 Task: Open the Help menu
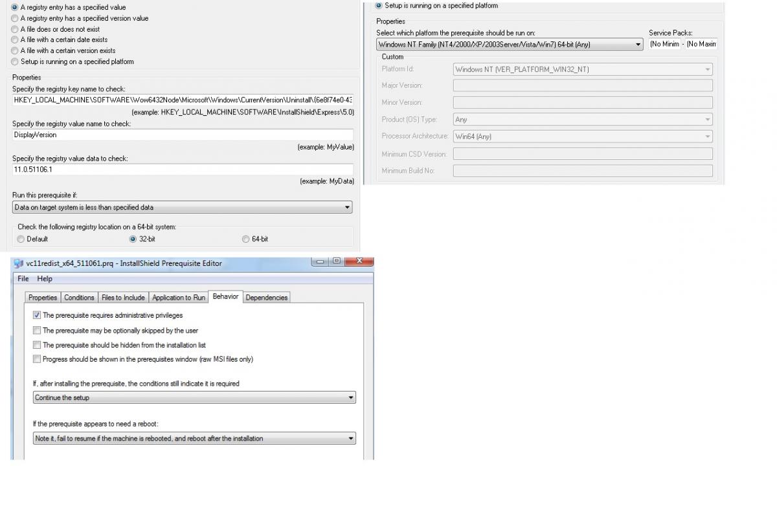click(45, 279)
